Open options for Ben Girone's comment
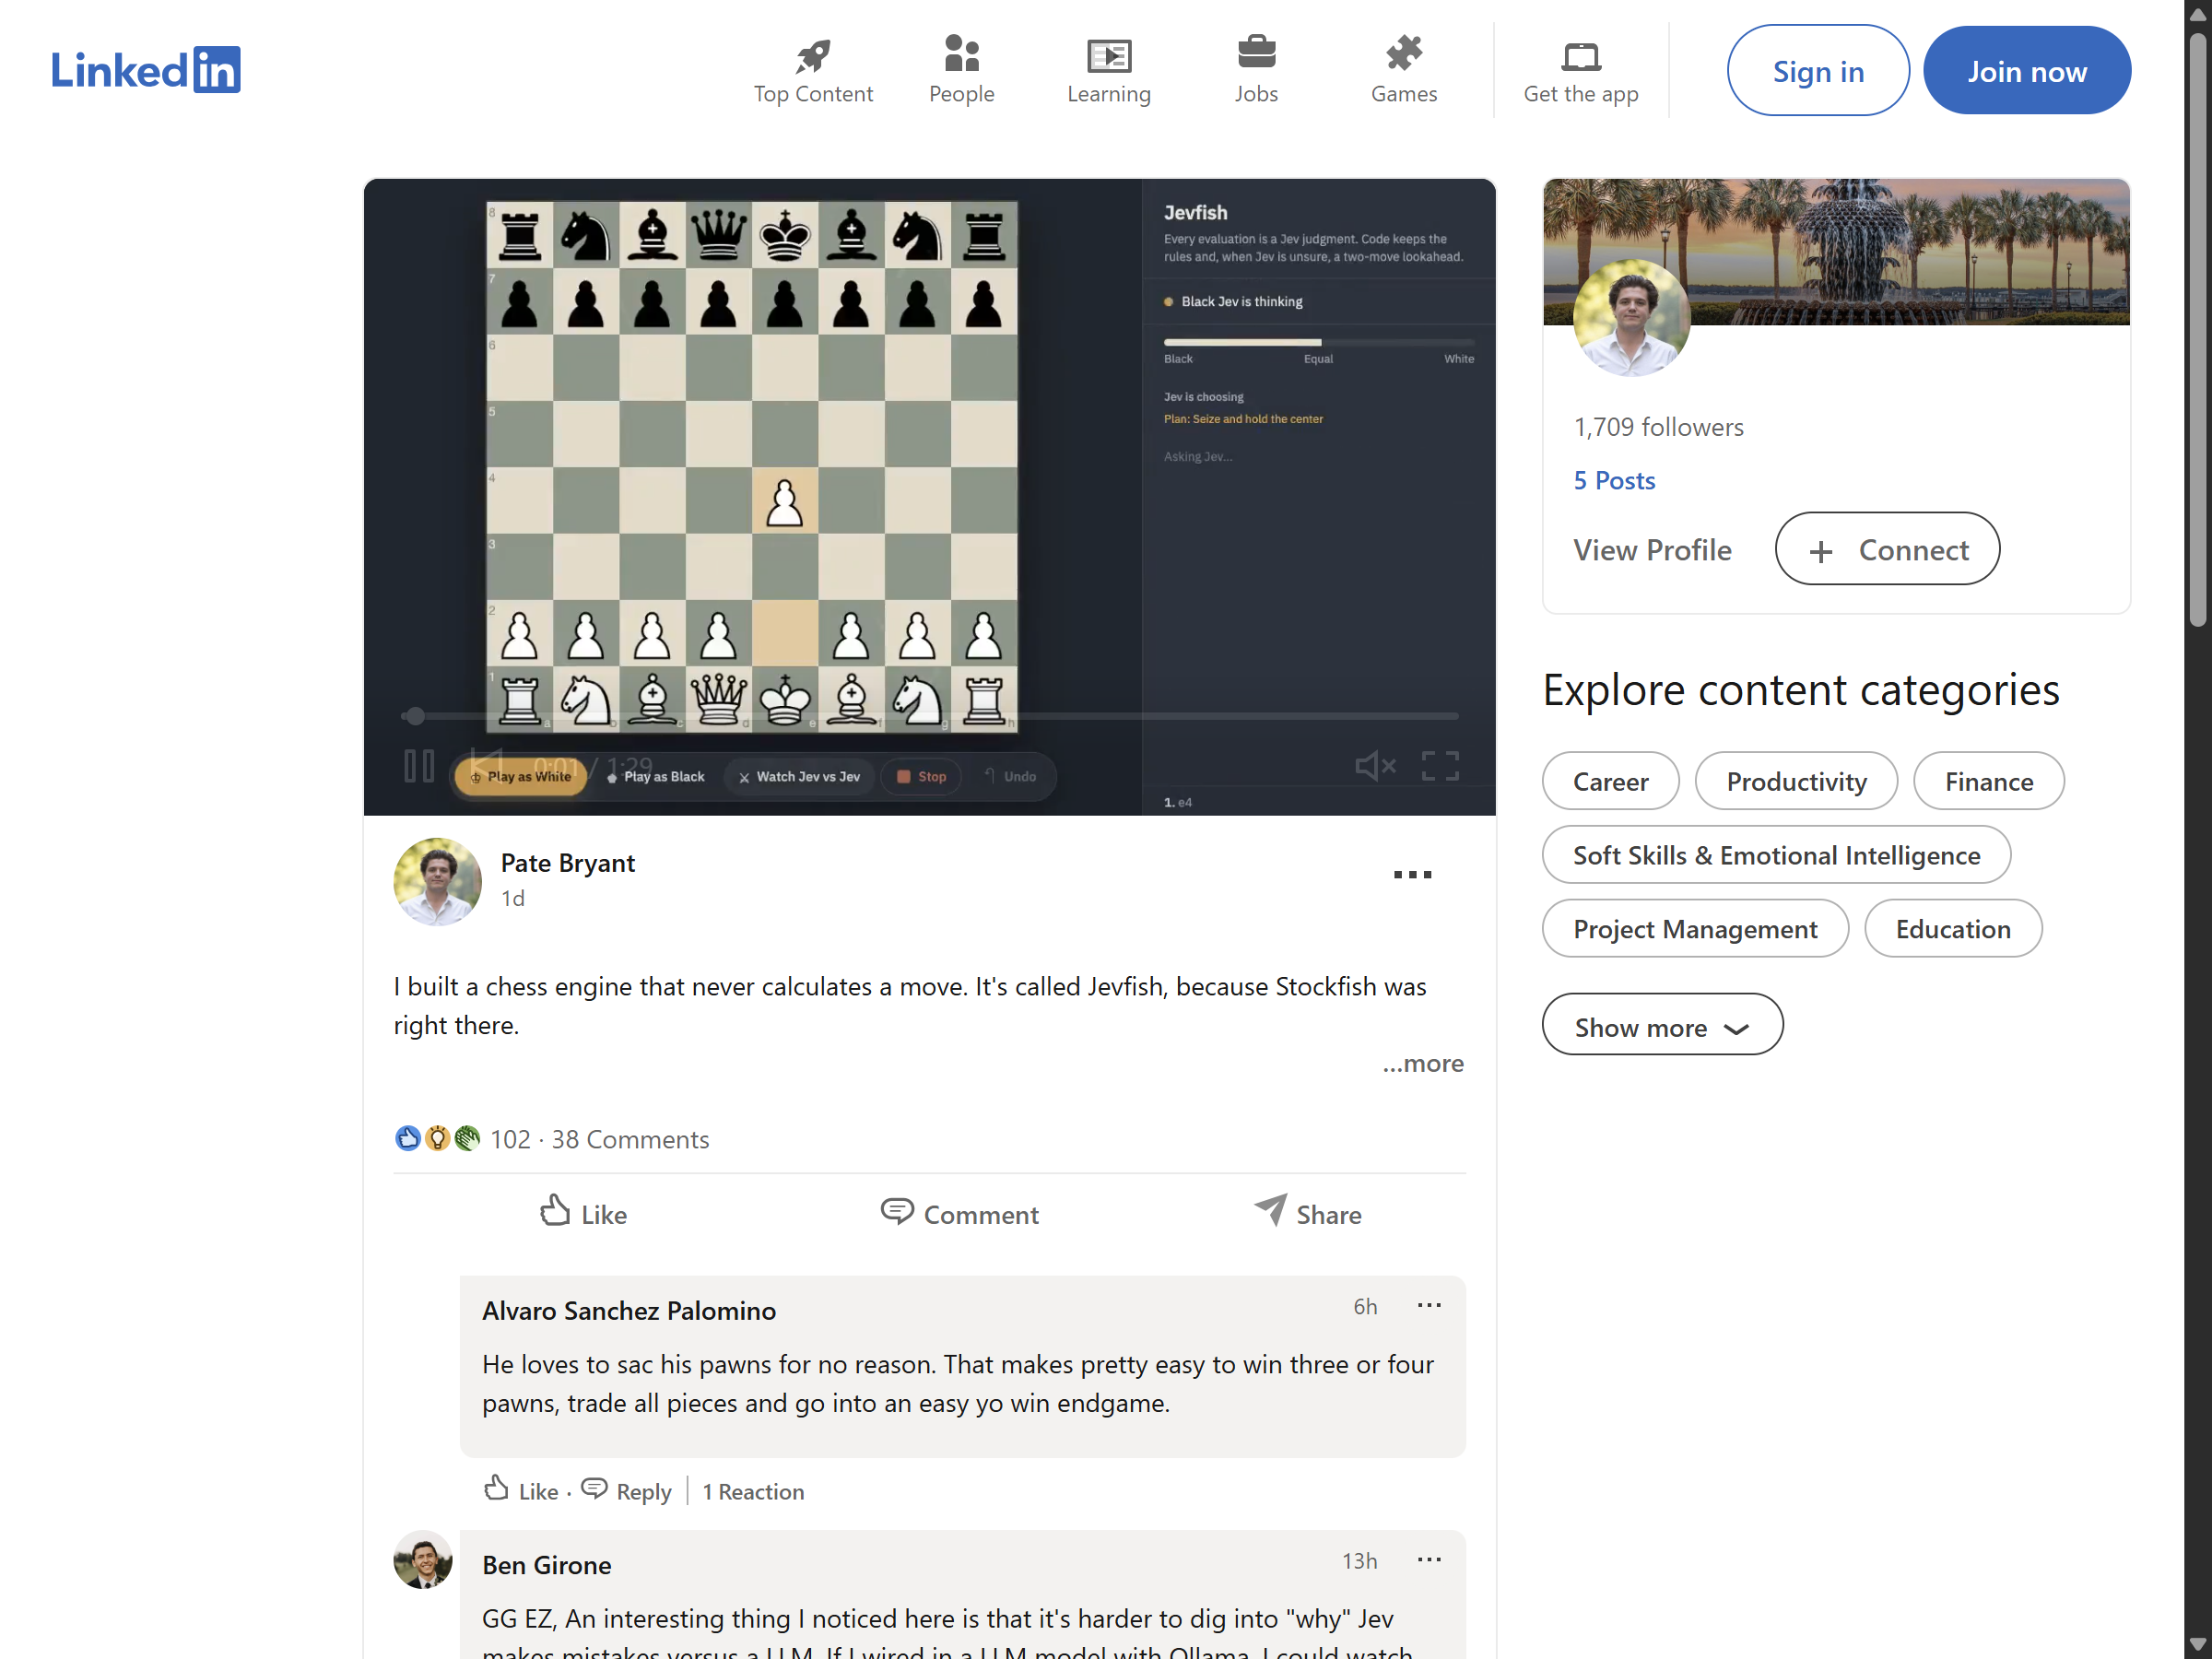 pyautogui.click(x=1429, y=1560)
